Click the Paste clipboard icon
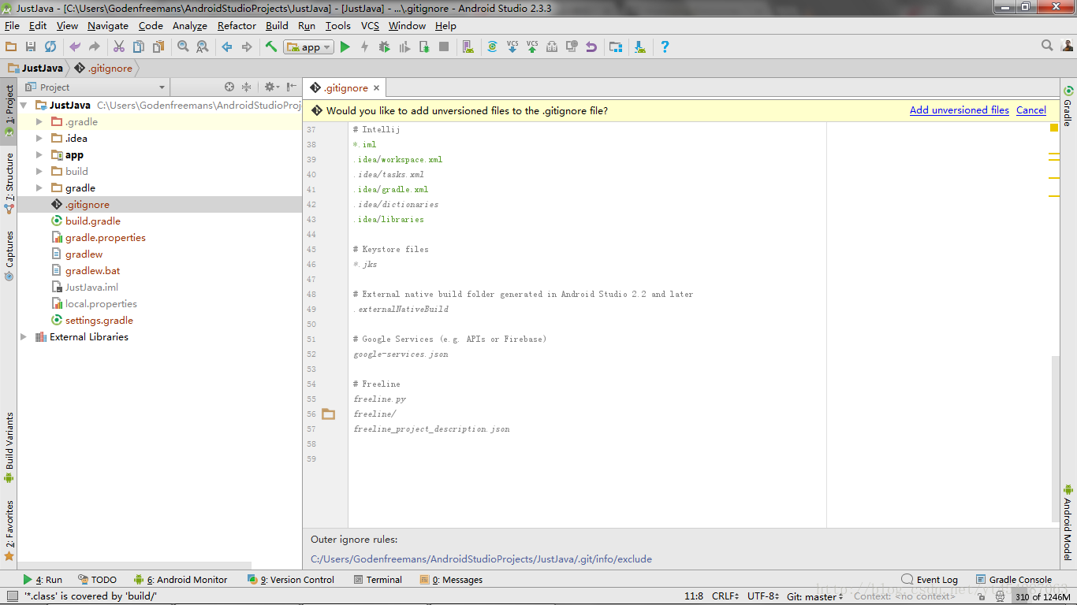 click(x=158, y=47)
